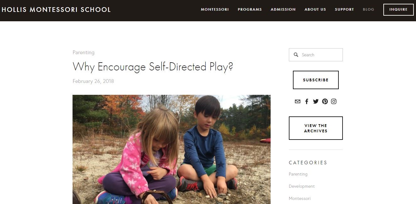Click the Inquire button
The image size is (416, 204).
tap(398, 10)
